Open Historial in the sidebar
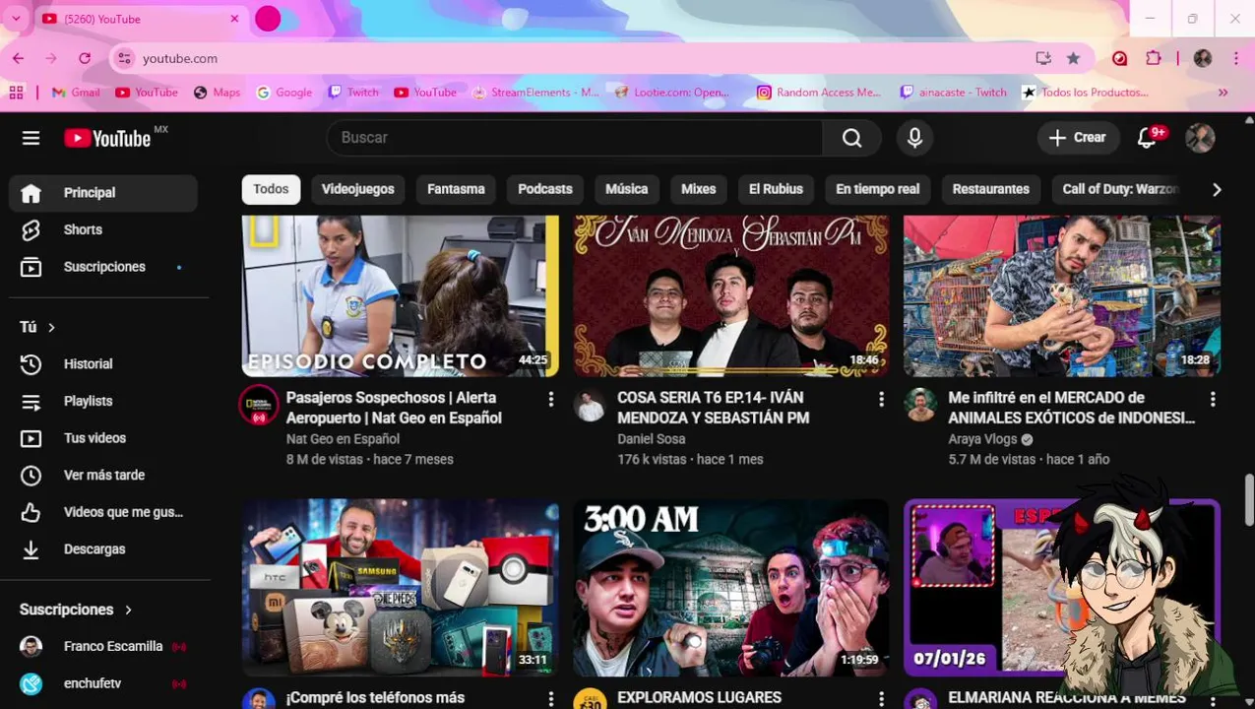The image size is (1255, 709). pos(103,364)
